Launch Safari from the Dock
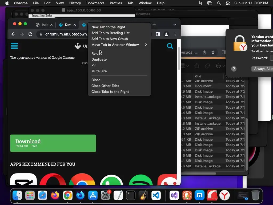273x205 pixels. point(42,195)
